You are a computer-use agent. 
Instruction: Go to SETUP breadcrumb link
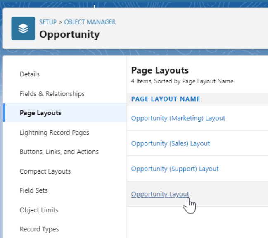tap(48, 22)
